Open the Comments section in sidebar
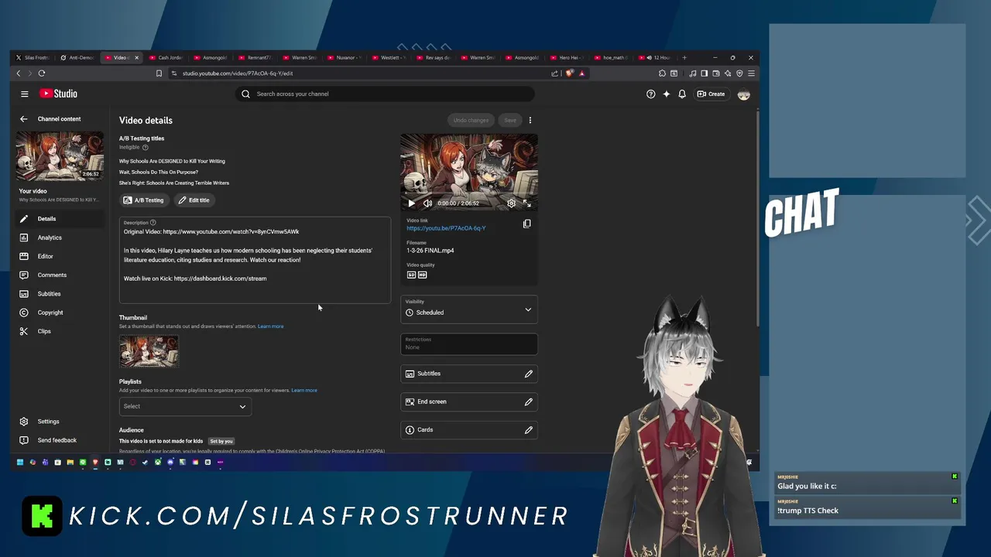The image size is (991, 557). (x=59, y=275)
